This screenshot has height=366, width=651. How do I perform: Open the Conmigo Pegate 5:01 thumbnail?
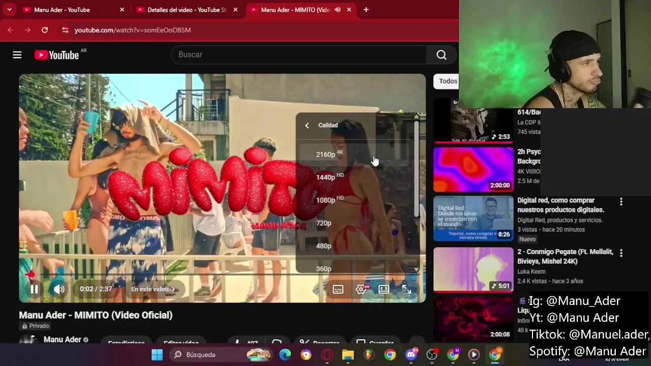[474, 270]
